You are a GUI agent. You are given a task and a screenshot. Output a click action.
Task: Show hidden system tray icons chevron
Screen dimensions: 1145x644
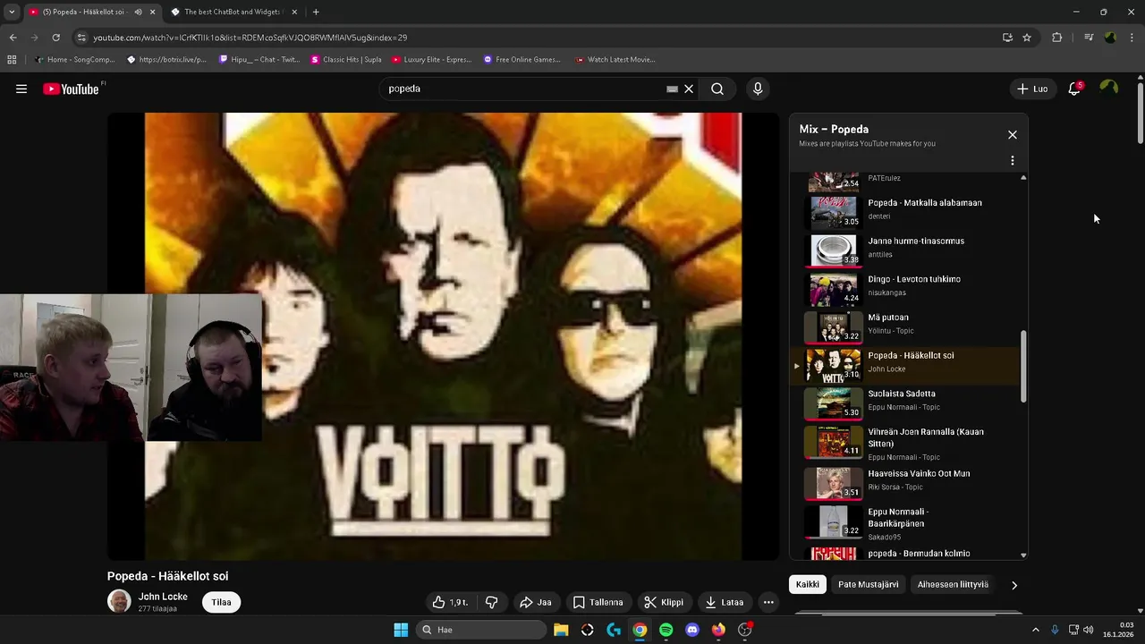1036,630
